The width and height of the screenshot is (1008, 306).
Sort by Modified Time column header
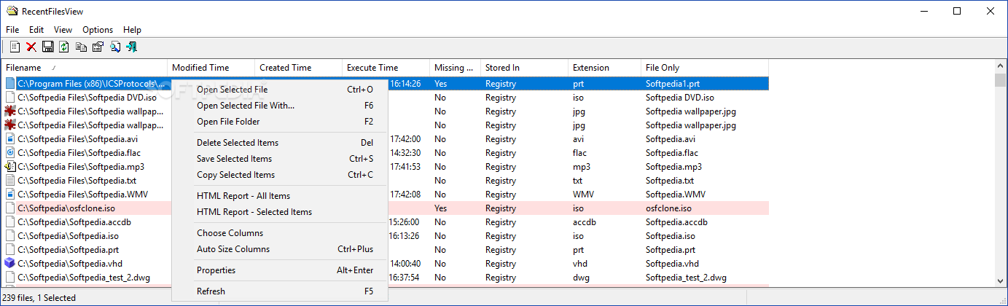click(211, 68)
